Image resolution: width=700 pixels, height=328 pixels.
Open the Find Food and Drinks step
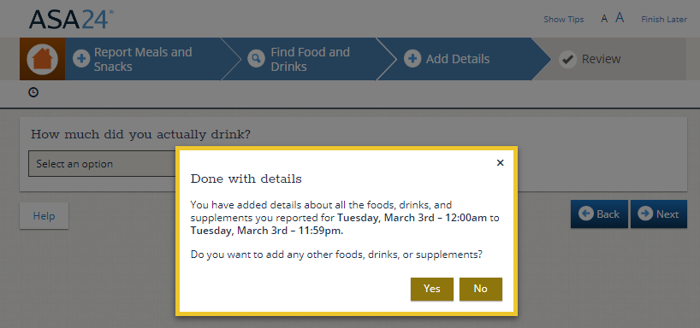tap(310, 59)
